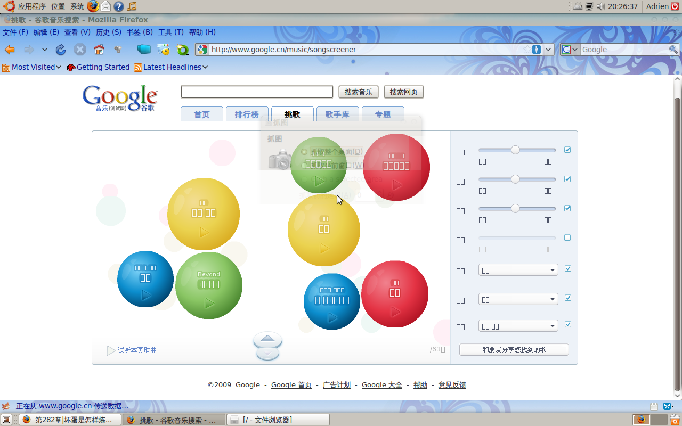
Task: Open the Home page via the house icon
Action: coord(99,50)
